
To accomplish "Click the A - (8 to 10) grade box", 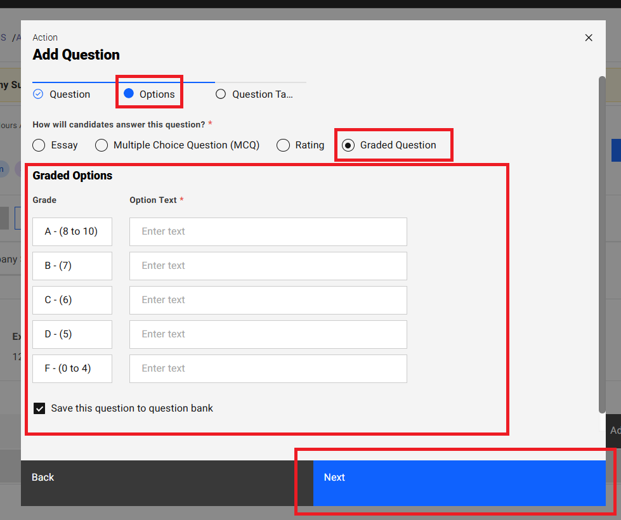I will (x=72, y=231).
